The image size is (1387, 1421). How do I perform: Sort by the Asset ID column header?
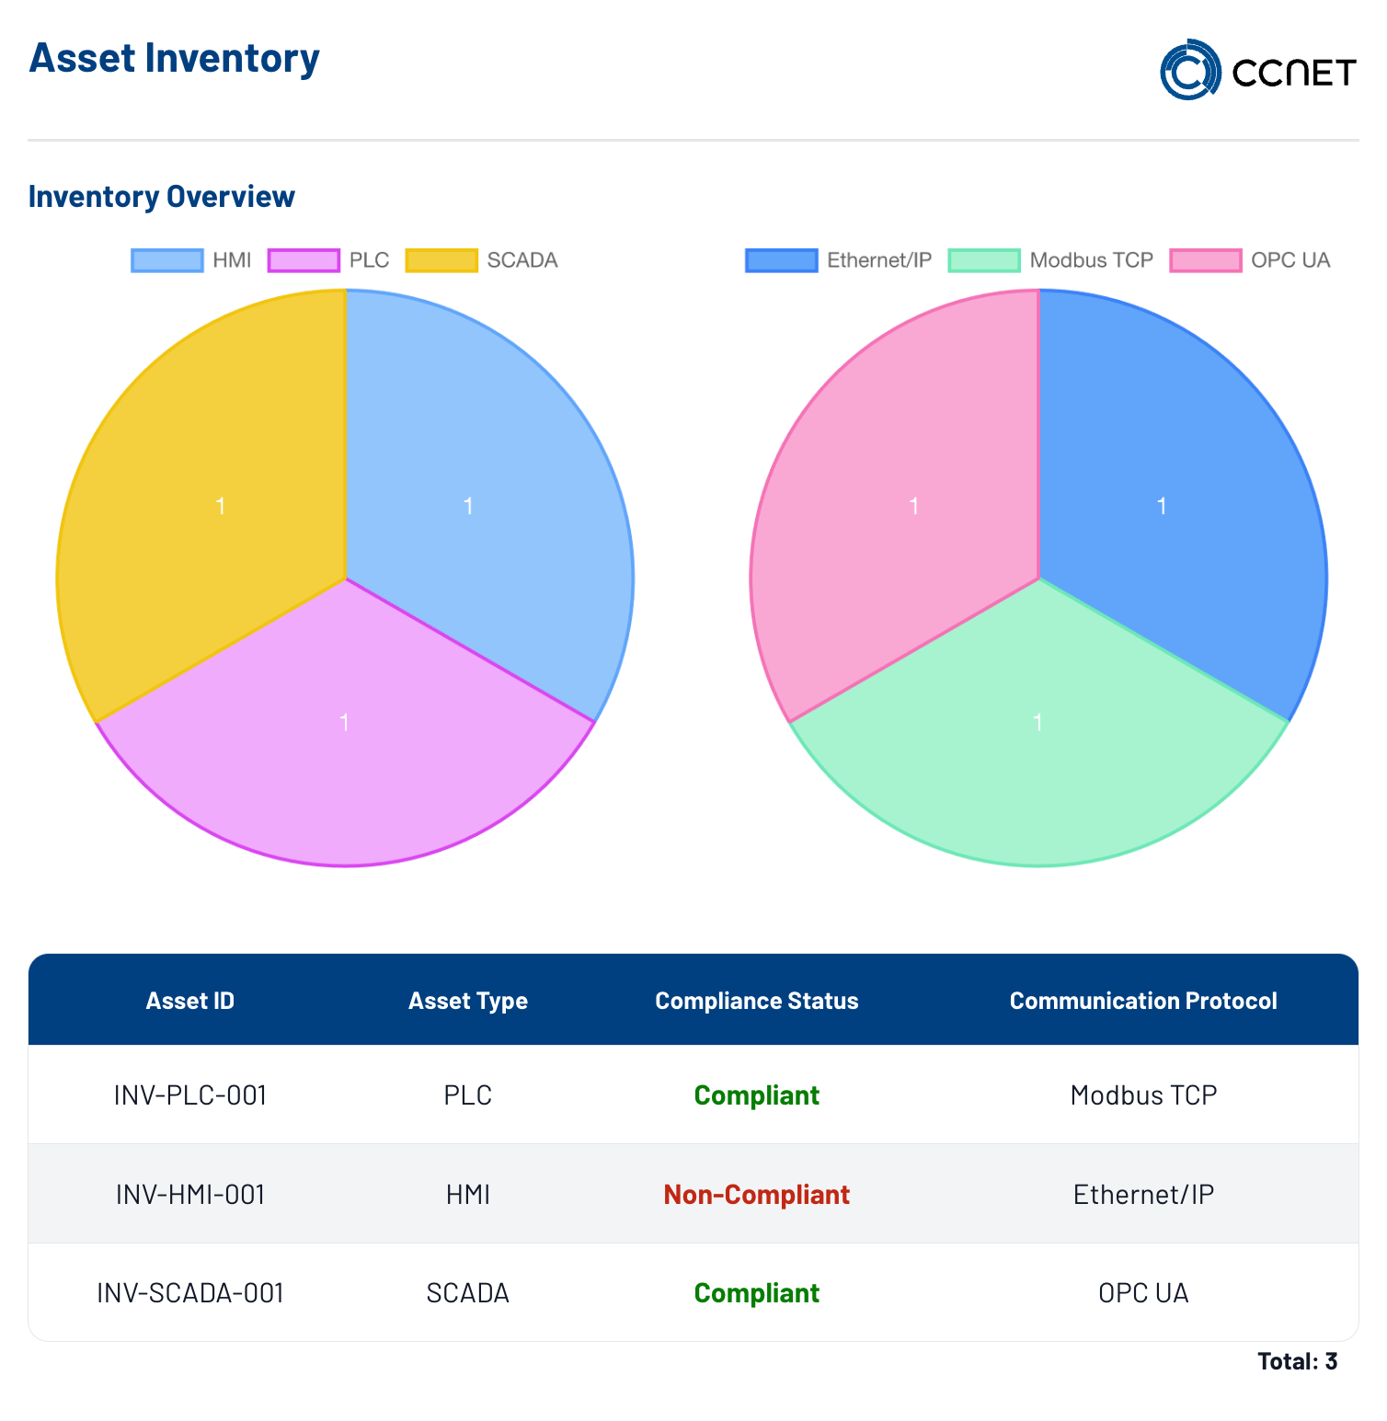click(190, 1001)
